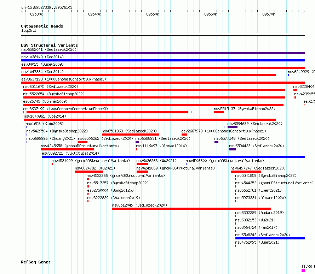Click the nsv6594423 (Sedlazeck2020) label
The image size is (315, 274).
click(x=257, y=146)
